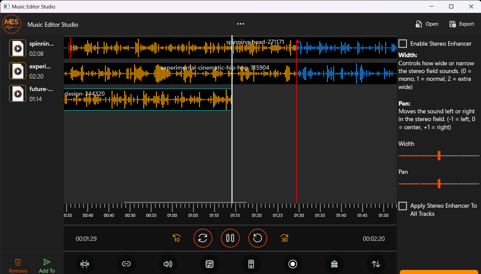Click the red playback marker flag
481x274 pixels.
[x=298, y=42]
